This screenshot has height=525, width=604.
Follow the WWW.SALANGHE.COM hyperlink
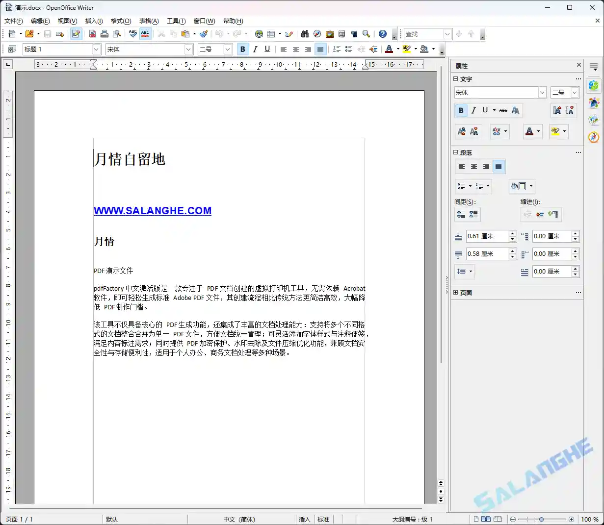(x=152, y=210)
